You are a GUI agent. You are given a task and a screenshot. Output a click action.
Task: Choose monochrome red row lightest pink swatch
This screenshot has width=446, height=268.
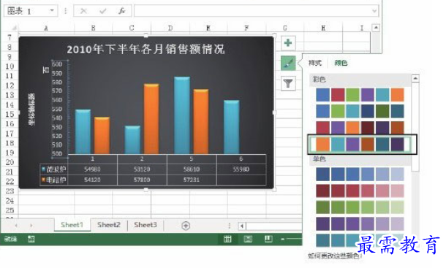pyautogui.click(x=397, y=191)
